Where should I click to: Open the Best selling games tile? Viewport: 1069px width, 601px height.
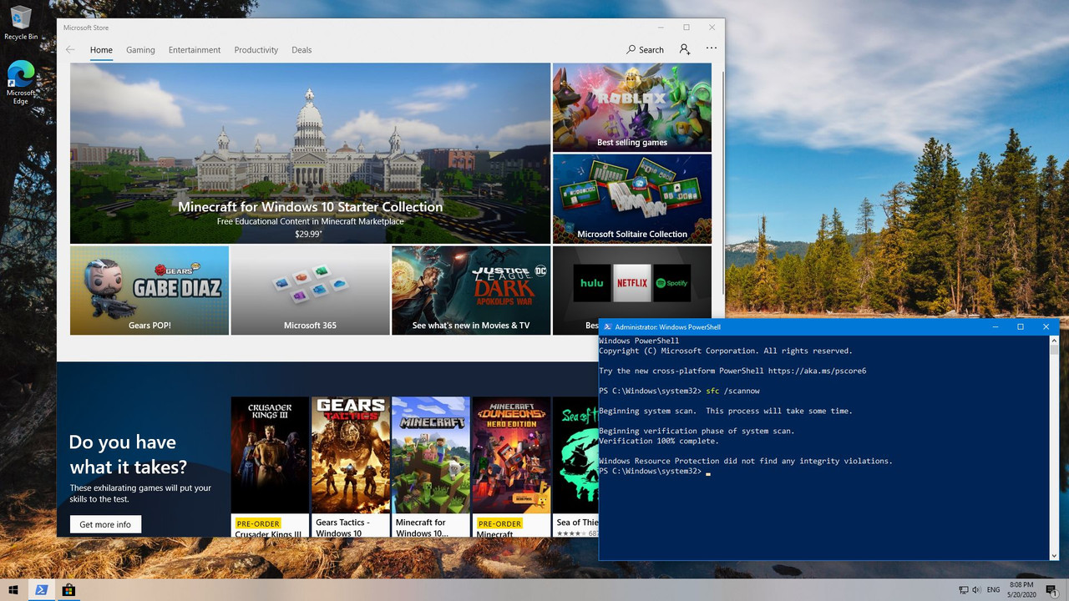(x=632, y=108)
